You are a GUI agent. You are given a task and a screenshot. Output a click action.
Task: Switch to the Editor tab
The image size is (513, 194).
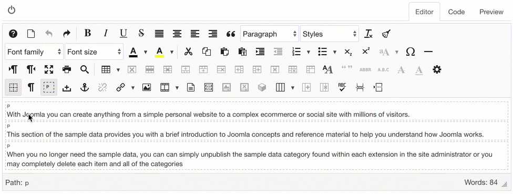click(x=424, y=12)
